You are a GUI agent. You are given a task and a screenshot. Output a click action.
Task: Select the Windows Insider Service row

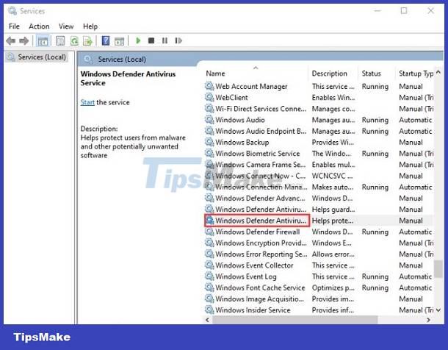(319, 310)
